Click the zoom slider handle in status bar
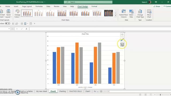The width and height of the screenshot is (171, 96). click(x=160, y=95)
